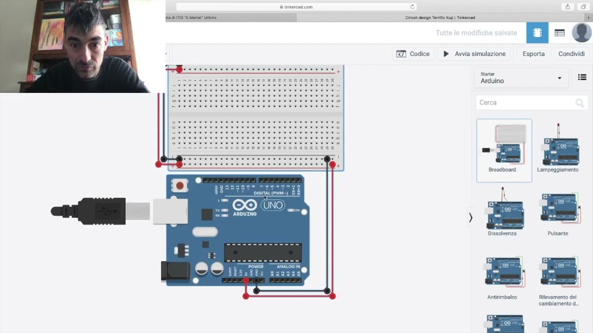Click the Safari share icon
This screenshot has height=333, width=593.
click(568, 7)
